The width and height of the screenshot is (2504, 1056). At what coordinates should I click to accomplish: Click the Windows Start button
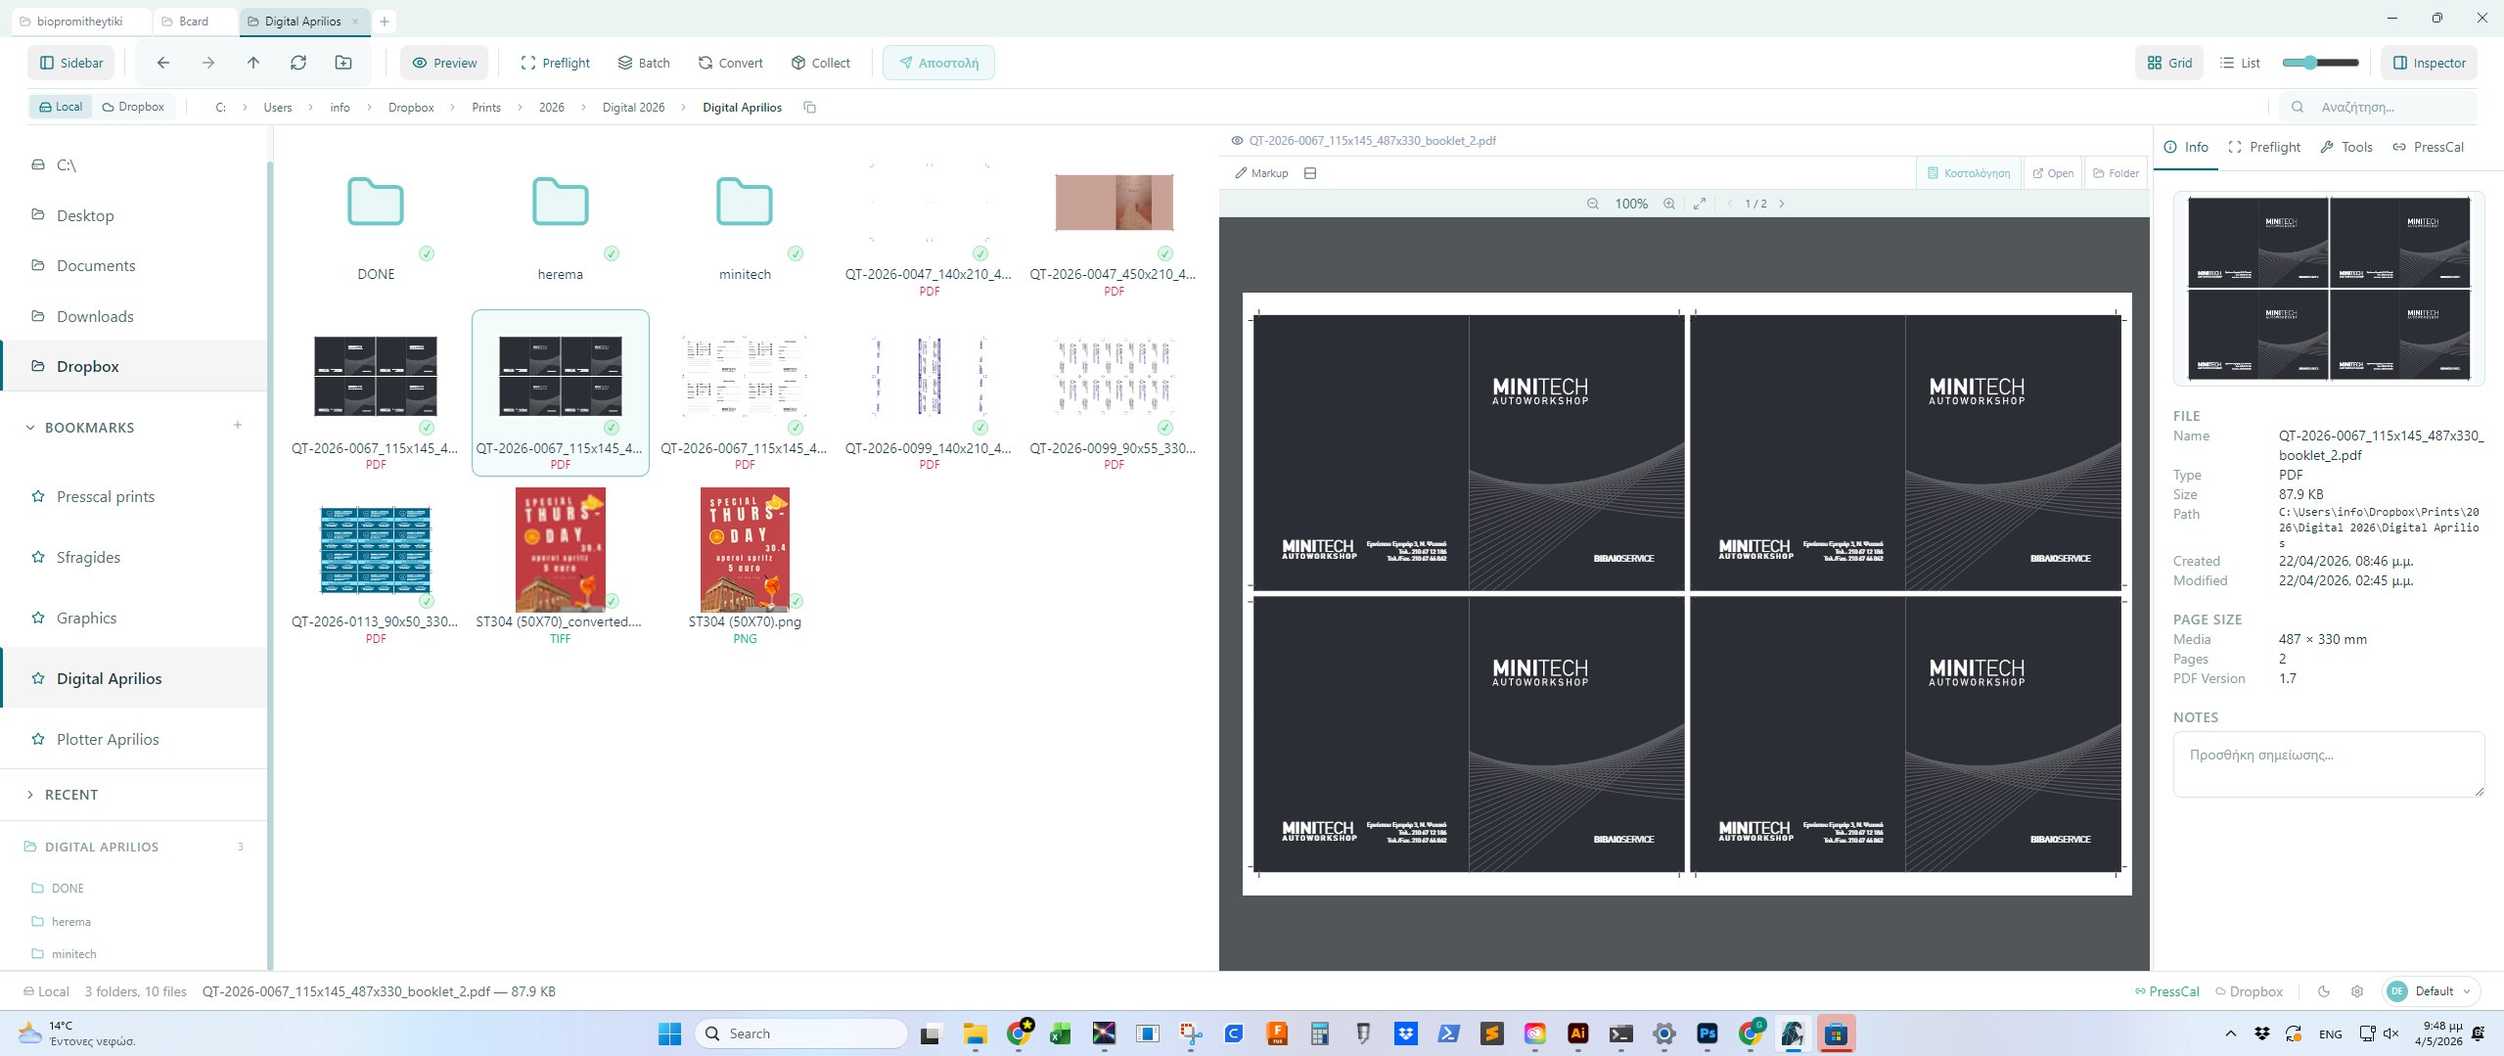670,1033
